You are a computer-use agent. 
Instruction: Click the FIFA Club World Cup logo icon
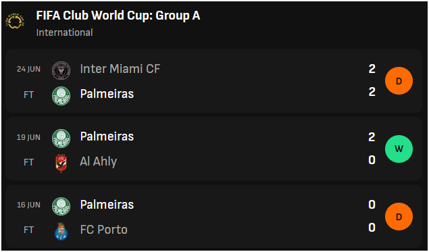[x=15, y=21]
